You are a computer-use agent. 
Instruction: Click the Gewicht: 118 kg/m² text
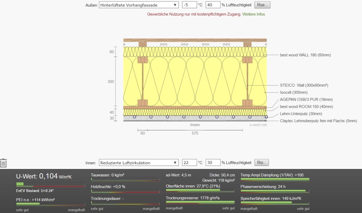pos(219,180)
